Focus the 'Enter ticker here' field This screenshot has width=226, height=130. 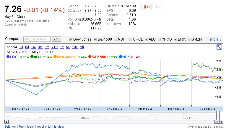click(37, 39)
